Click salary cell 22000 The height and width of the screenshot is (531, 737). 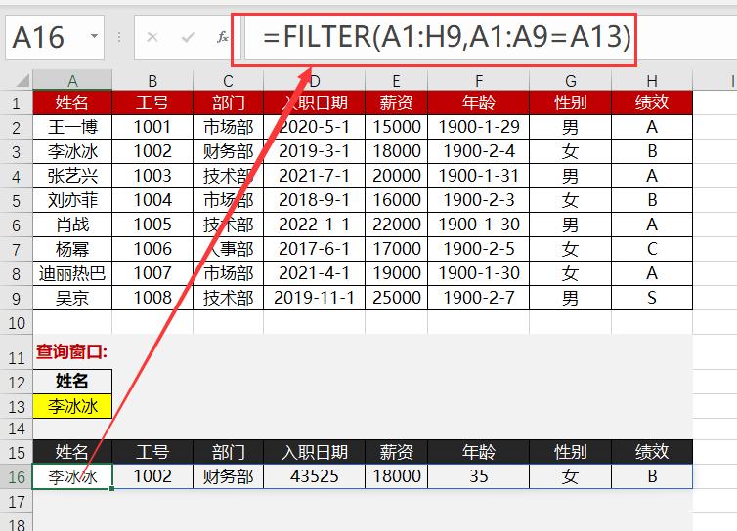(x=396, y=225)
